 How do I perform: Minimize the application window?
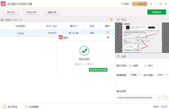[156, 4]
